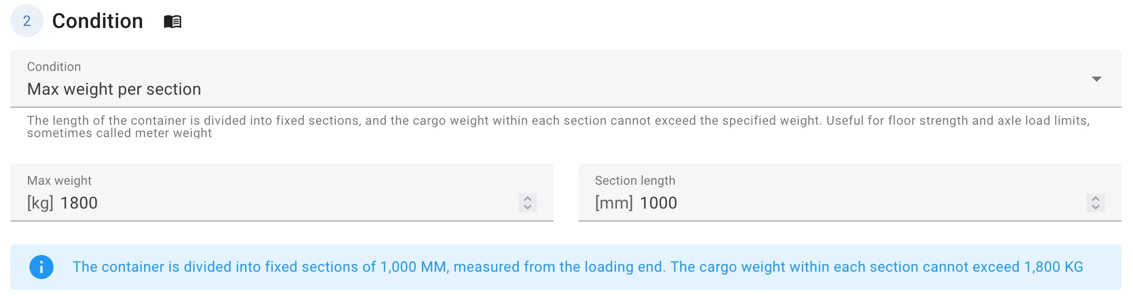The width and height of the screenshot is (1133, 296).
Task: Click the 1800 value in Max weight
Action: 79,203
